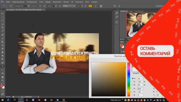
Task: Center-align the text
Action: pos(82,6)
